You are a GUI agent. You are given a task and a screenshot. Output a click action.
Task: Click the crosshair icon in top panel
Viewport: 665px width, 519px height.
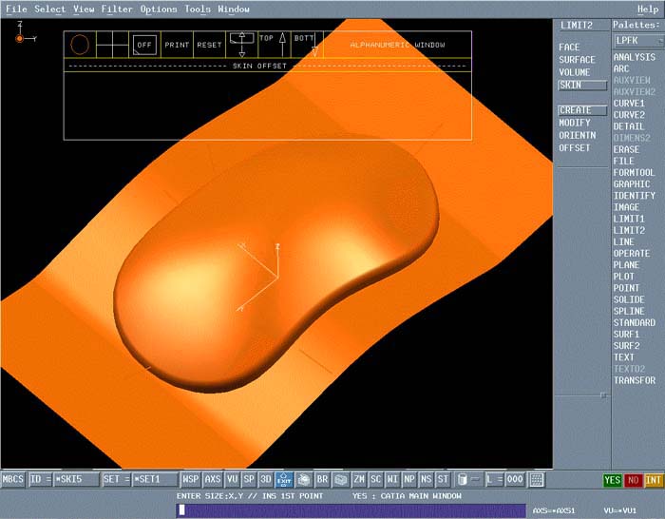112,45
